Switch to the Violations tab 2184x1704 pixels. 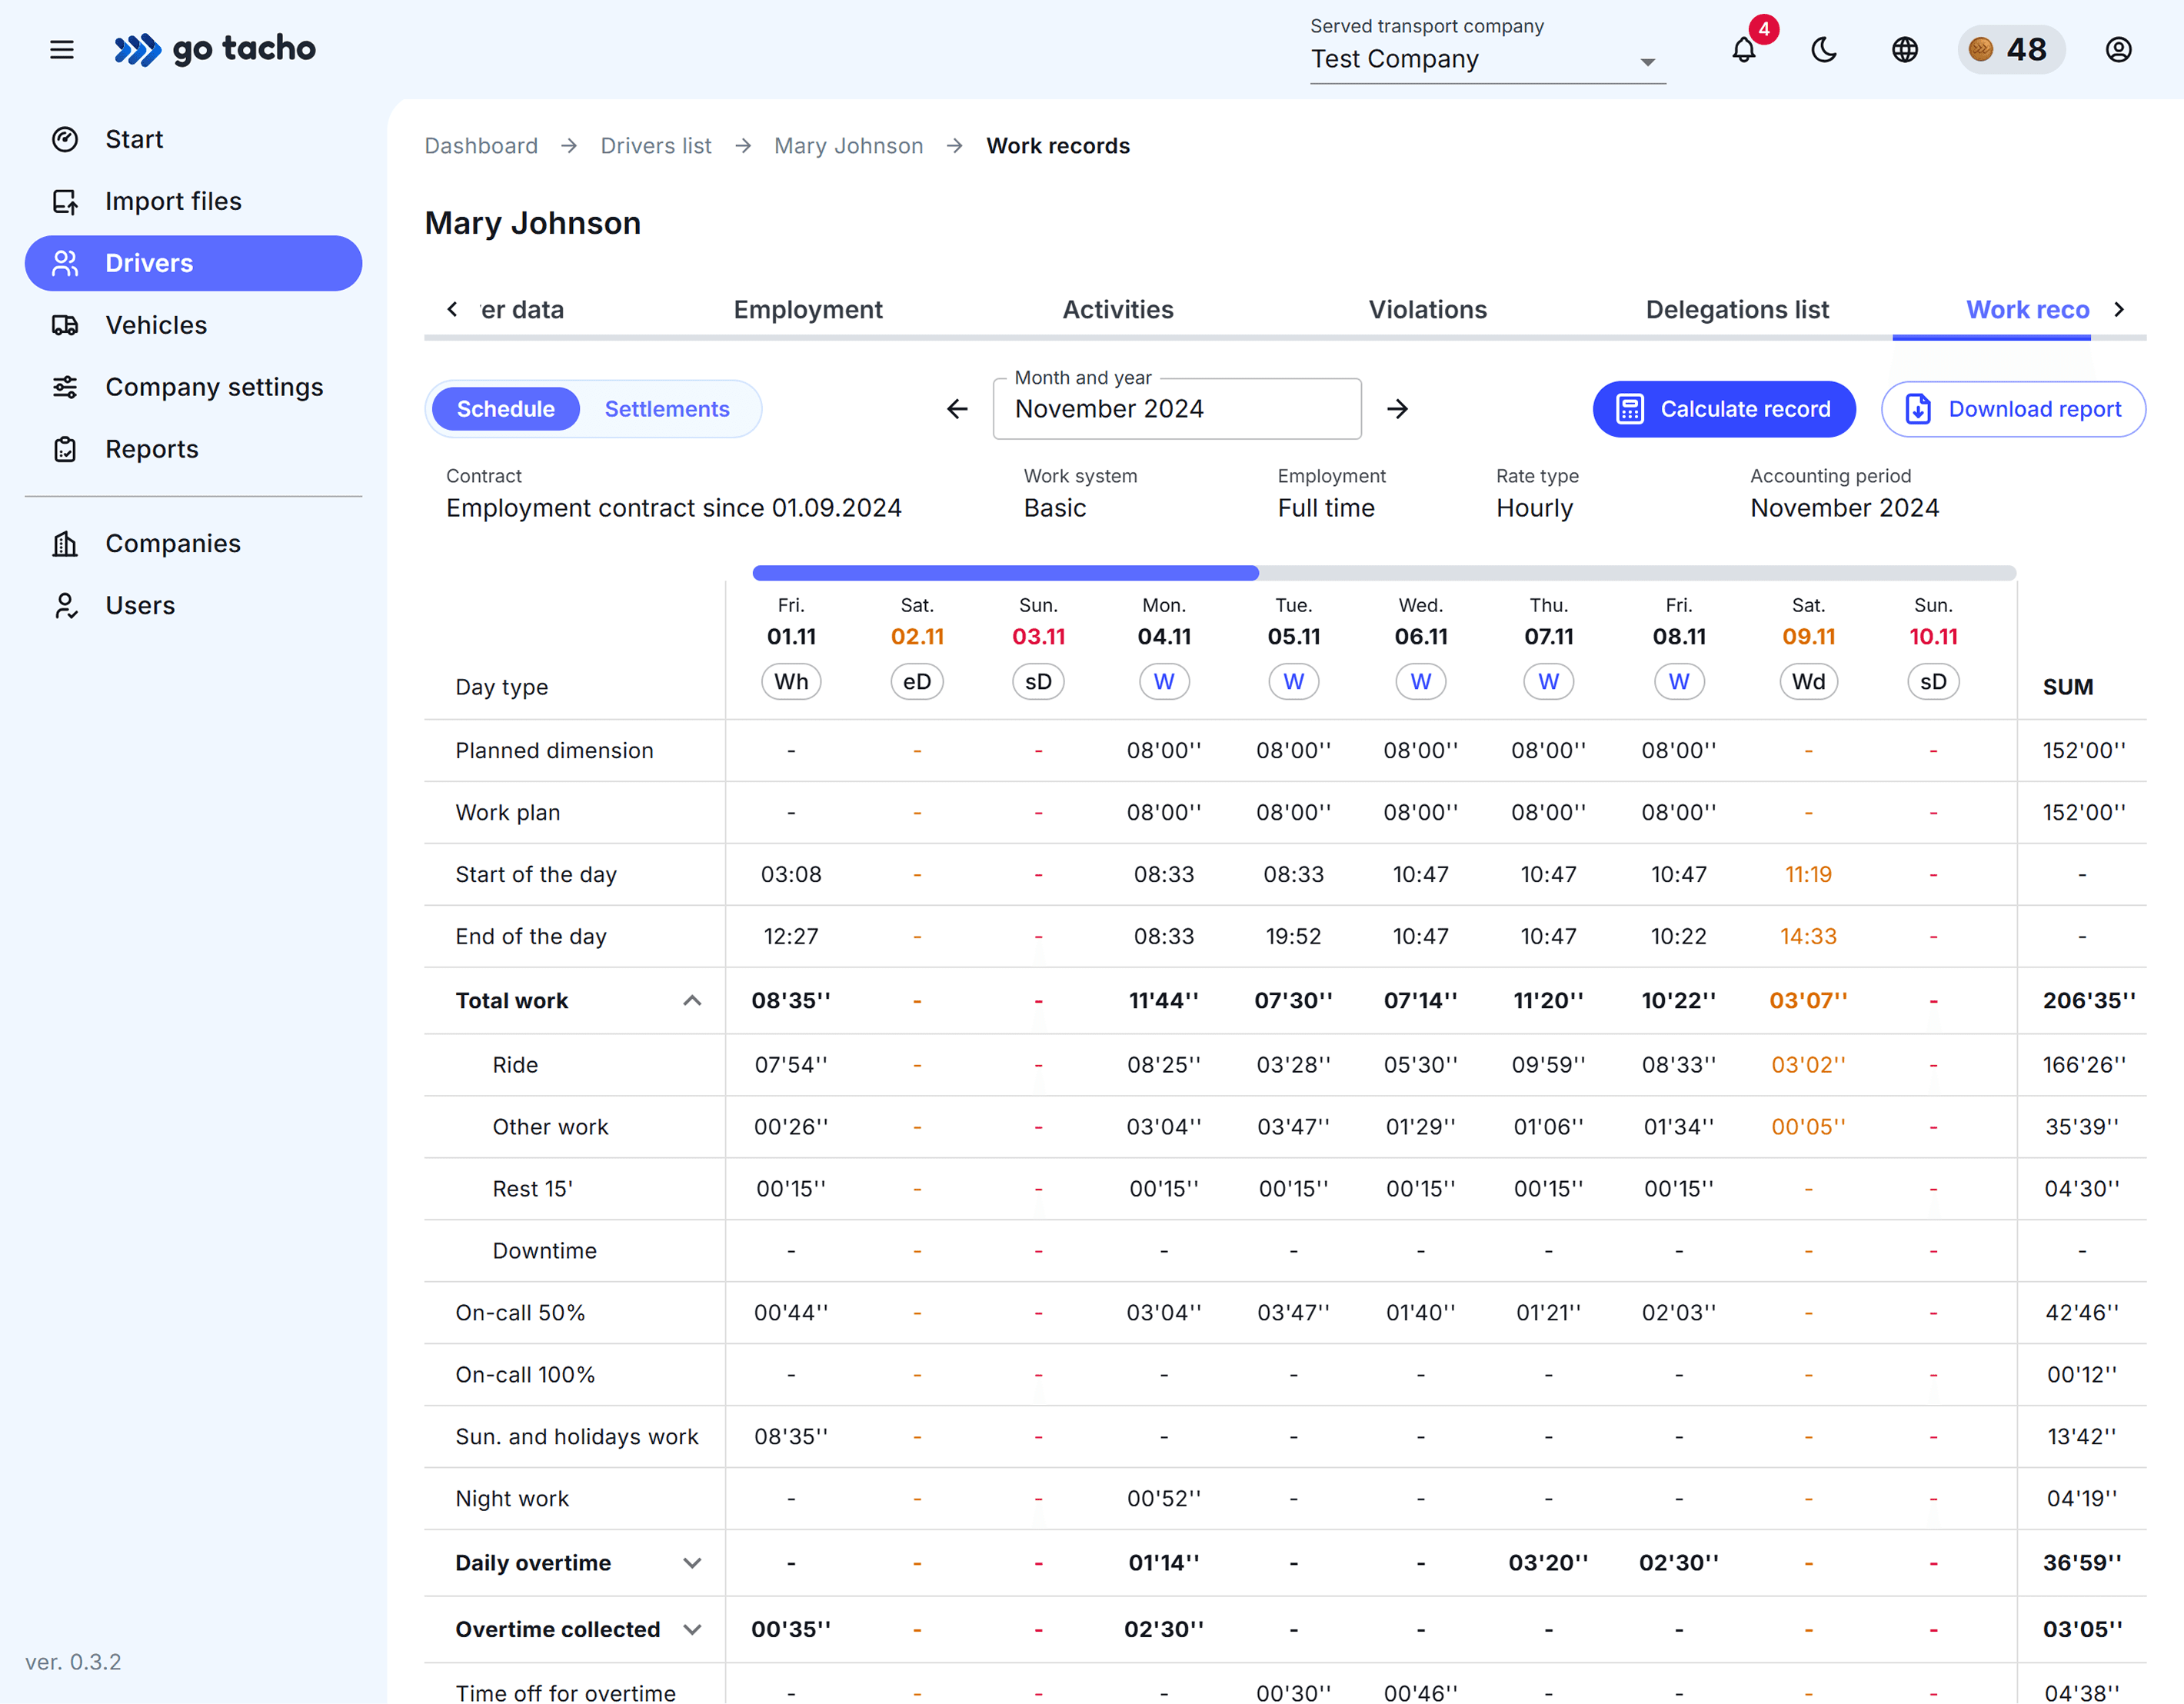[1428, 310]
